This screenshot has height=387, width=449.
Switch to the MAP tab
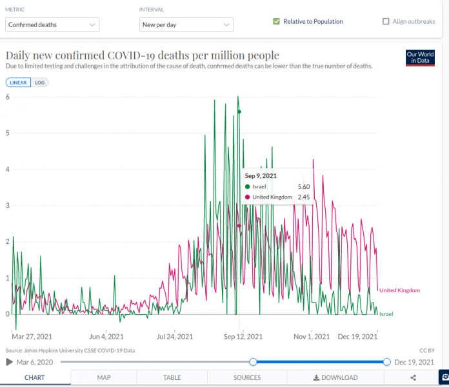pos(104,377)
